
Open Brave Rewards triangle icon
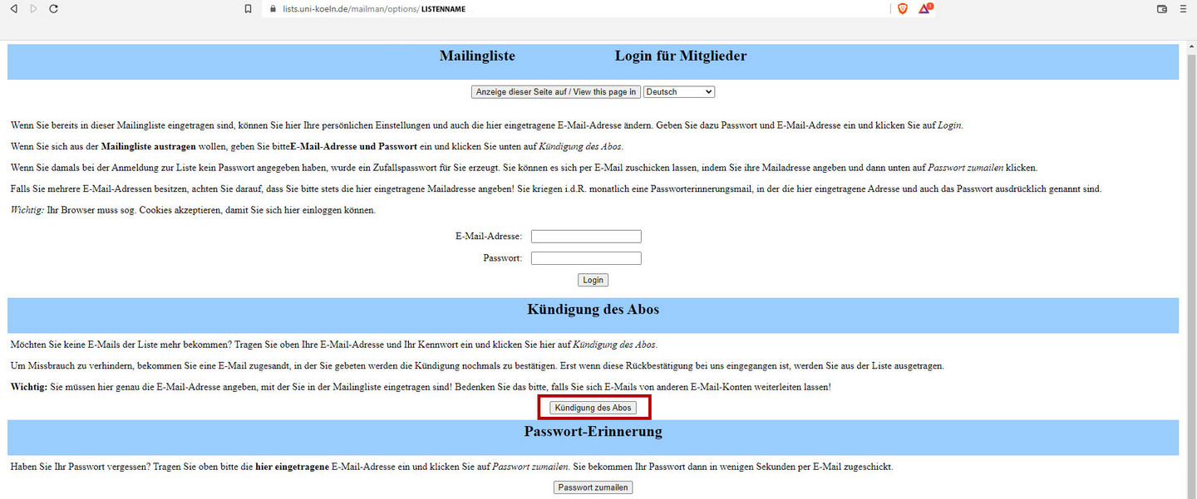pos(925,8)
